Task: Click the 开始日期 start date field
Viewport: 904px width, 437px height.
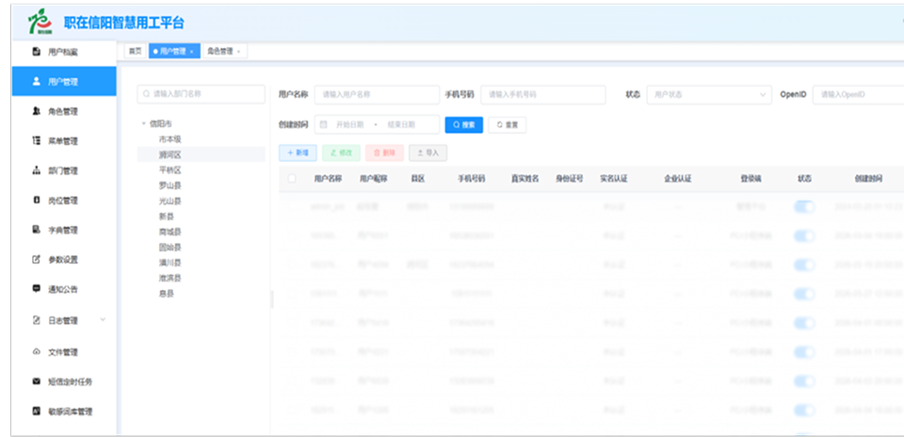Action: (x=350, y=124)
